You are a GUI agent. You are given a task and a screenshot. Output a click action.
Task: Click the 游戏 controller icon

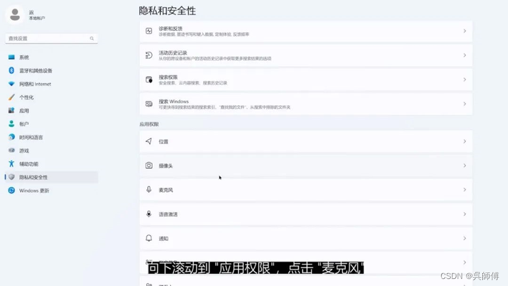[11, 150]
